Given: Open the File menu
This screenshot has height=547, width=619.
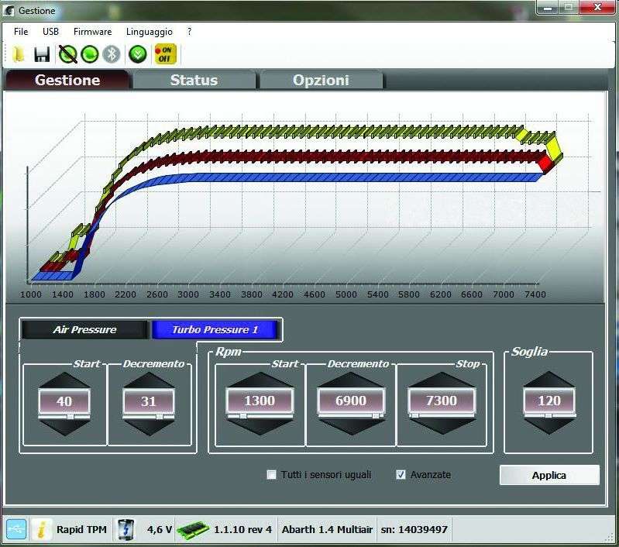Looking at the screenshot, I should point(21,32).
